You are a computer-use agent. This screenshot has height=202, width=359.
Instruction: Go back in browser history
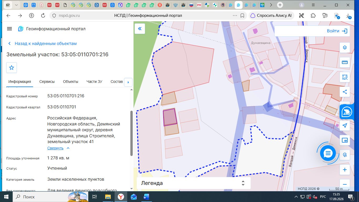(x=8, y=16)
